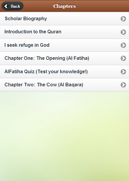Tap the arrow icon for Chapter Two: The Cow
The width and height of the screenshot is (129, 181).
tap(123, 85)
